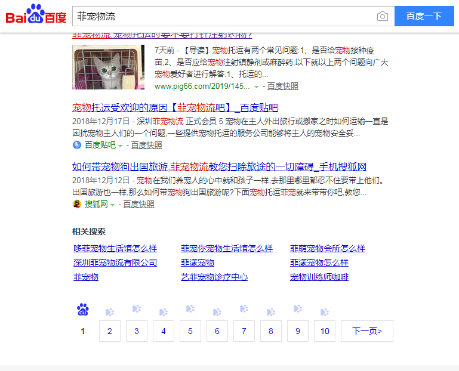
Task: Click the Baidu paw icon above page 1
Action: pyautogui.click(x=83, y=310)
